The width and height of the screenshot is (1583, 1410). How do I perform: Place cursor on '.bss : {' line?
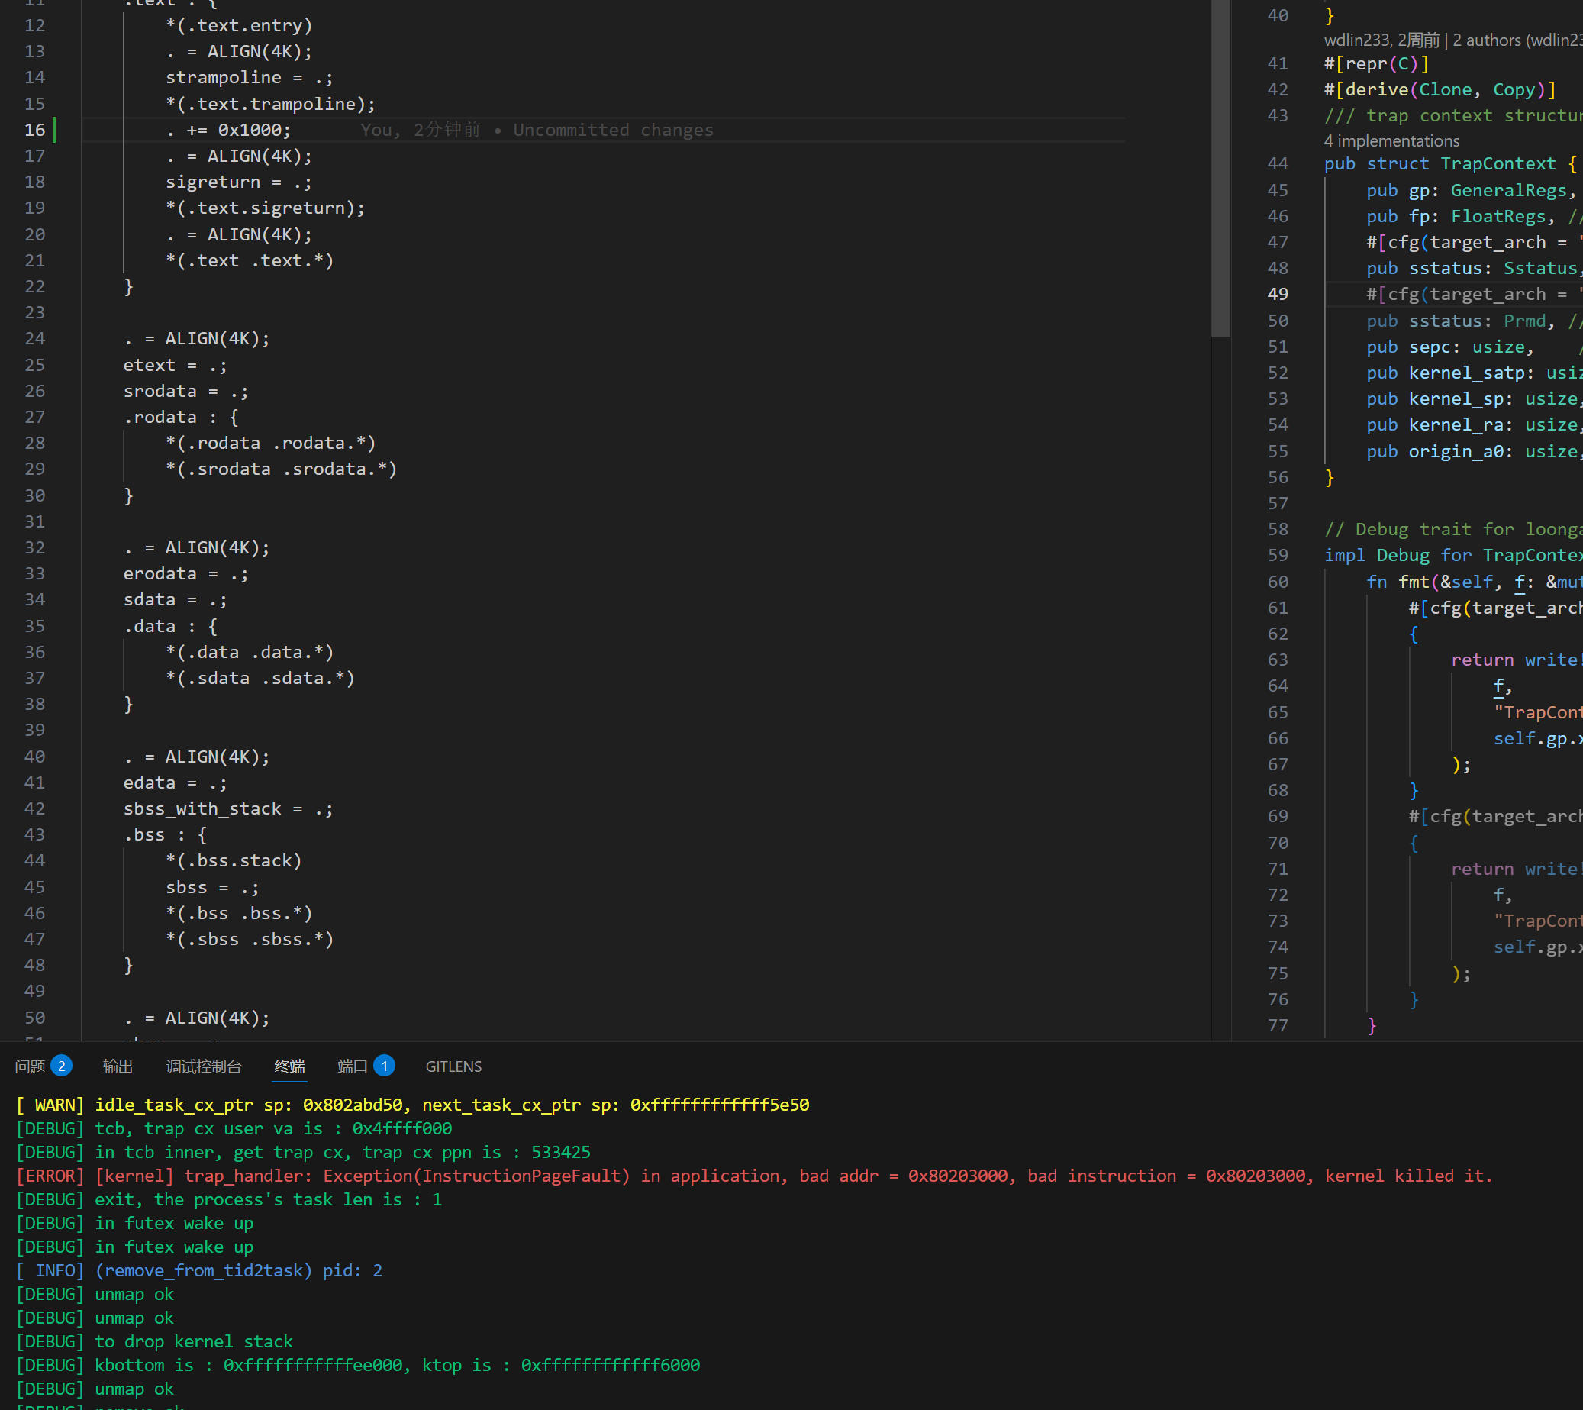[x=165, y=835]
